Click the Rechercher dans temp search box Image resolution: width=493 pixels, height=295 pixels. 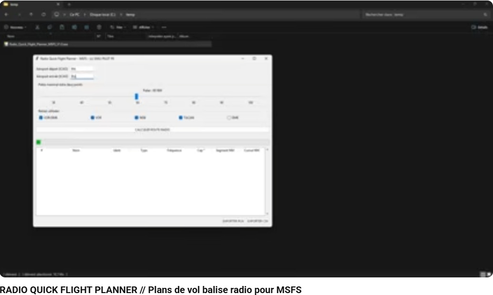(426, 14)
